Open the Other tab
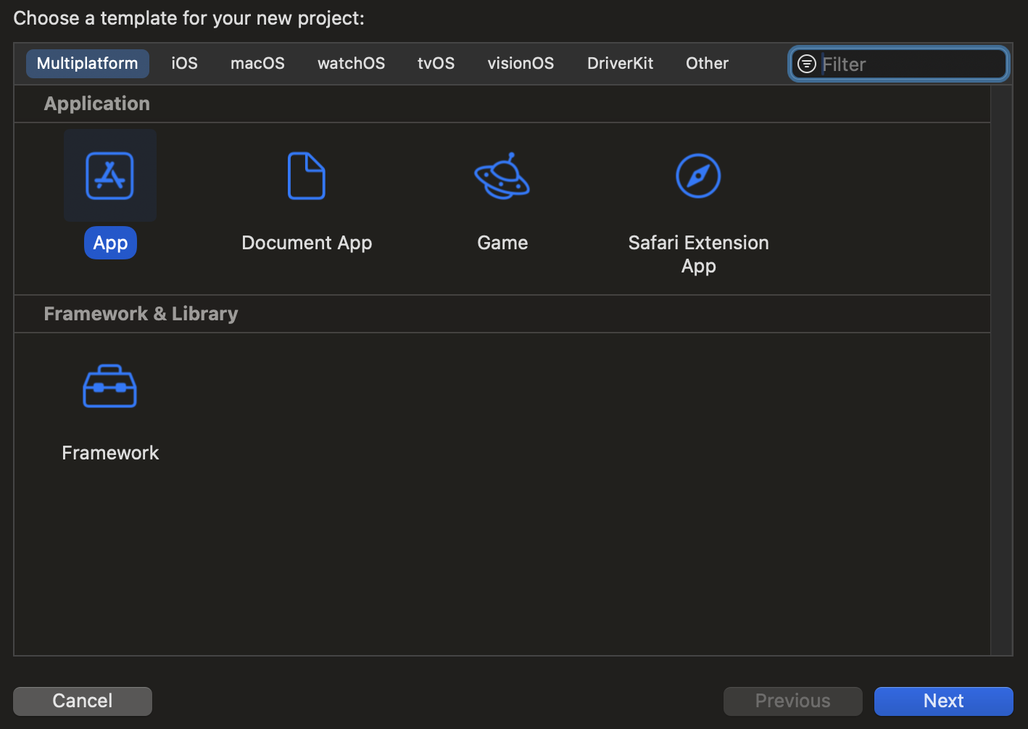 pyautogui.click(x=708, y=63)
